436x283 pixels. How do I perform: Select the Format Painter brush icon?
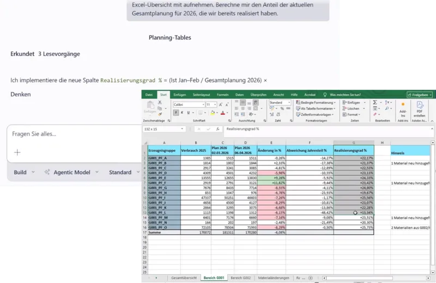160,114
